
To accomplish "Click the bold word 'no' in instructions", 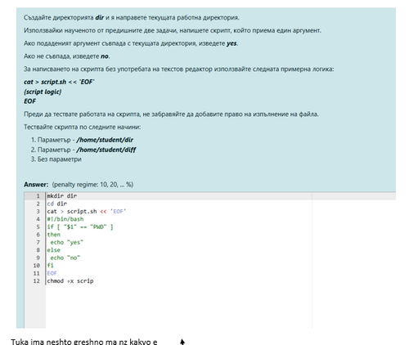I will pyautogui.click(x=105, y=56).
